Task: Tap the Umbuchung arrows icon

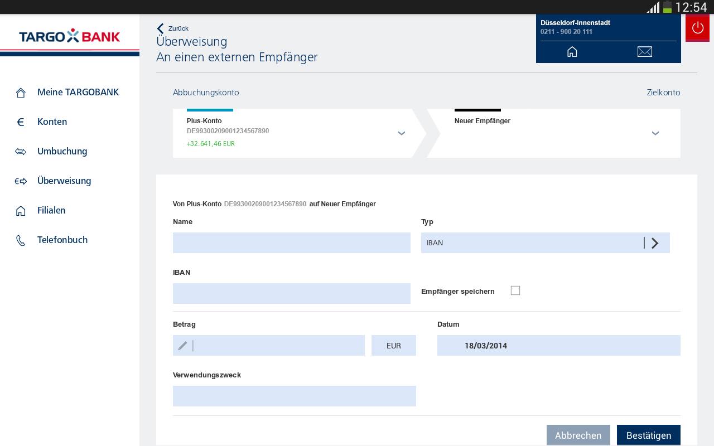Action: click(x=21, y=152)
